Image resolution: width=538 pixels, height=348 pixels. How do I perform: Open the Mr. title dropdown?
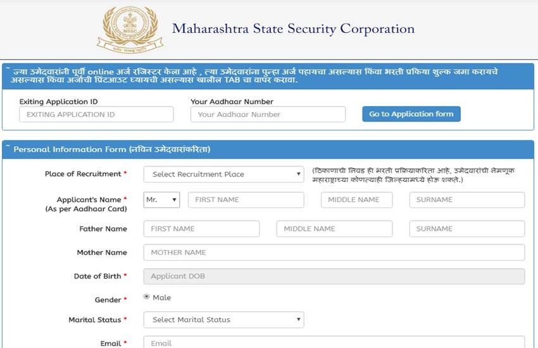[x=162, y=200]
